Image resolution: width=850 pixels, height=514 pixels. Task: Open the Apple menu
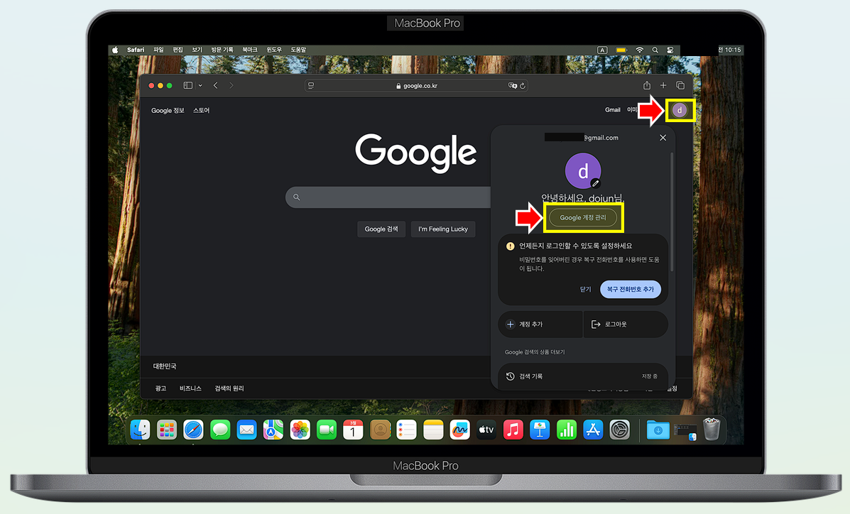(115, 50)
